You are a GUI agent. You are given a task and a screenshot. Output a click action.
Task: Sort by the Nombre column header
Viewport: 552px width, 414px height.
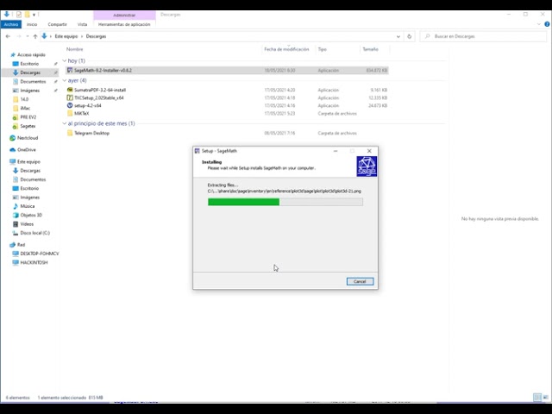click(x=75, y=49)
